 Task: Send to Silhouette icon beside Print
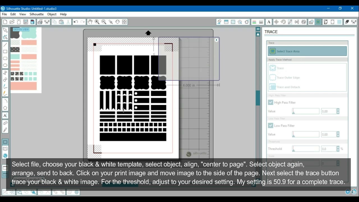(47, 22)
